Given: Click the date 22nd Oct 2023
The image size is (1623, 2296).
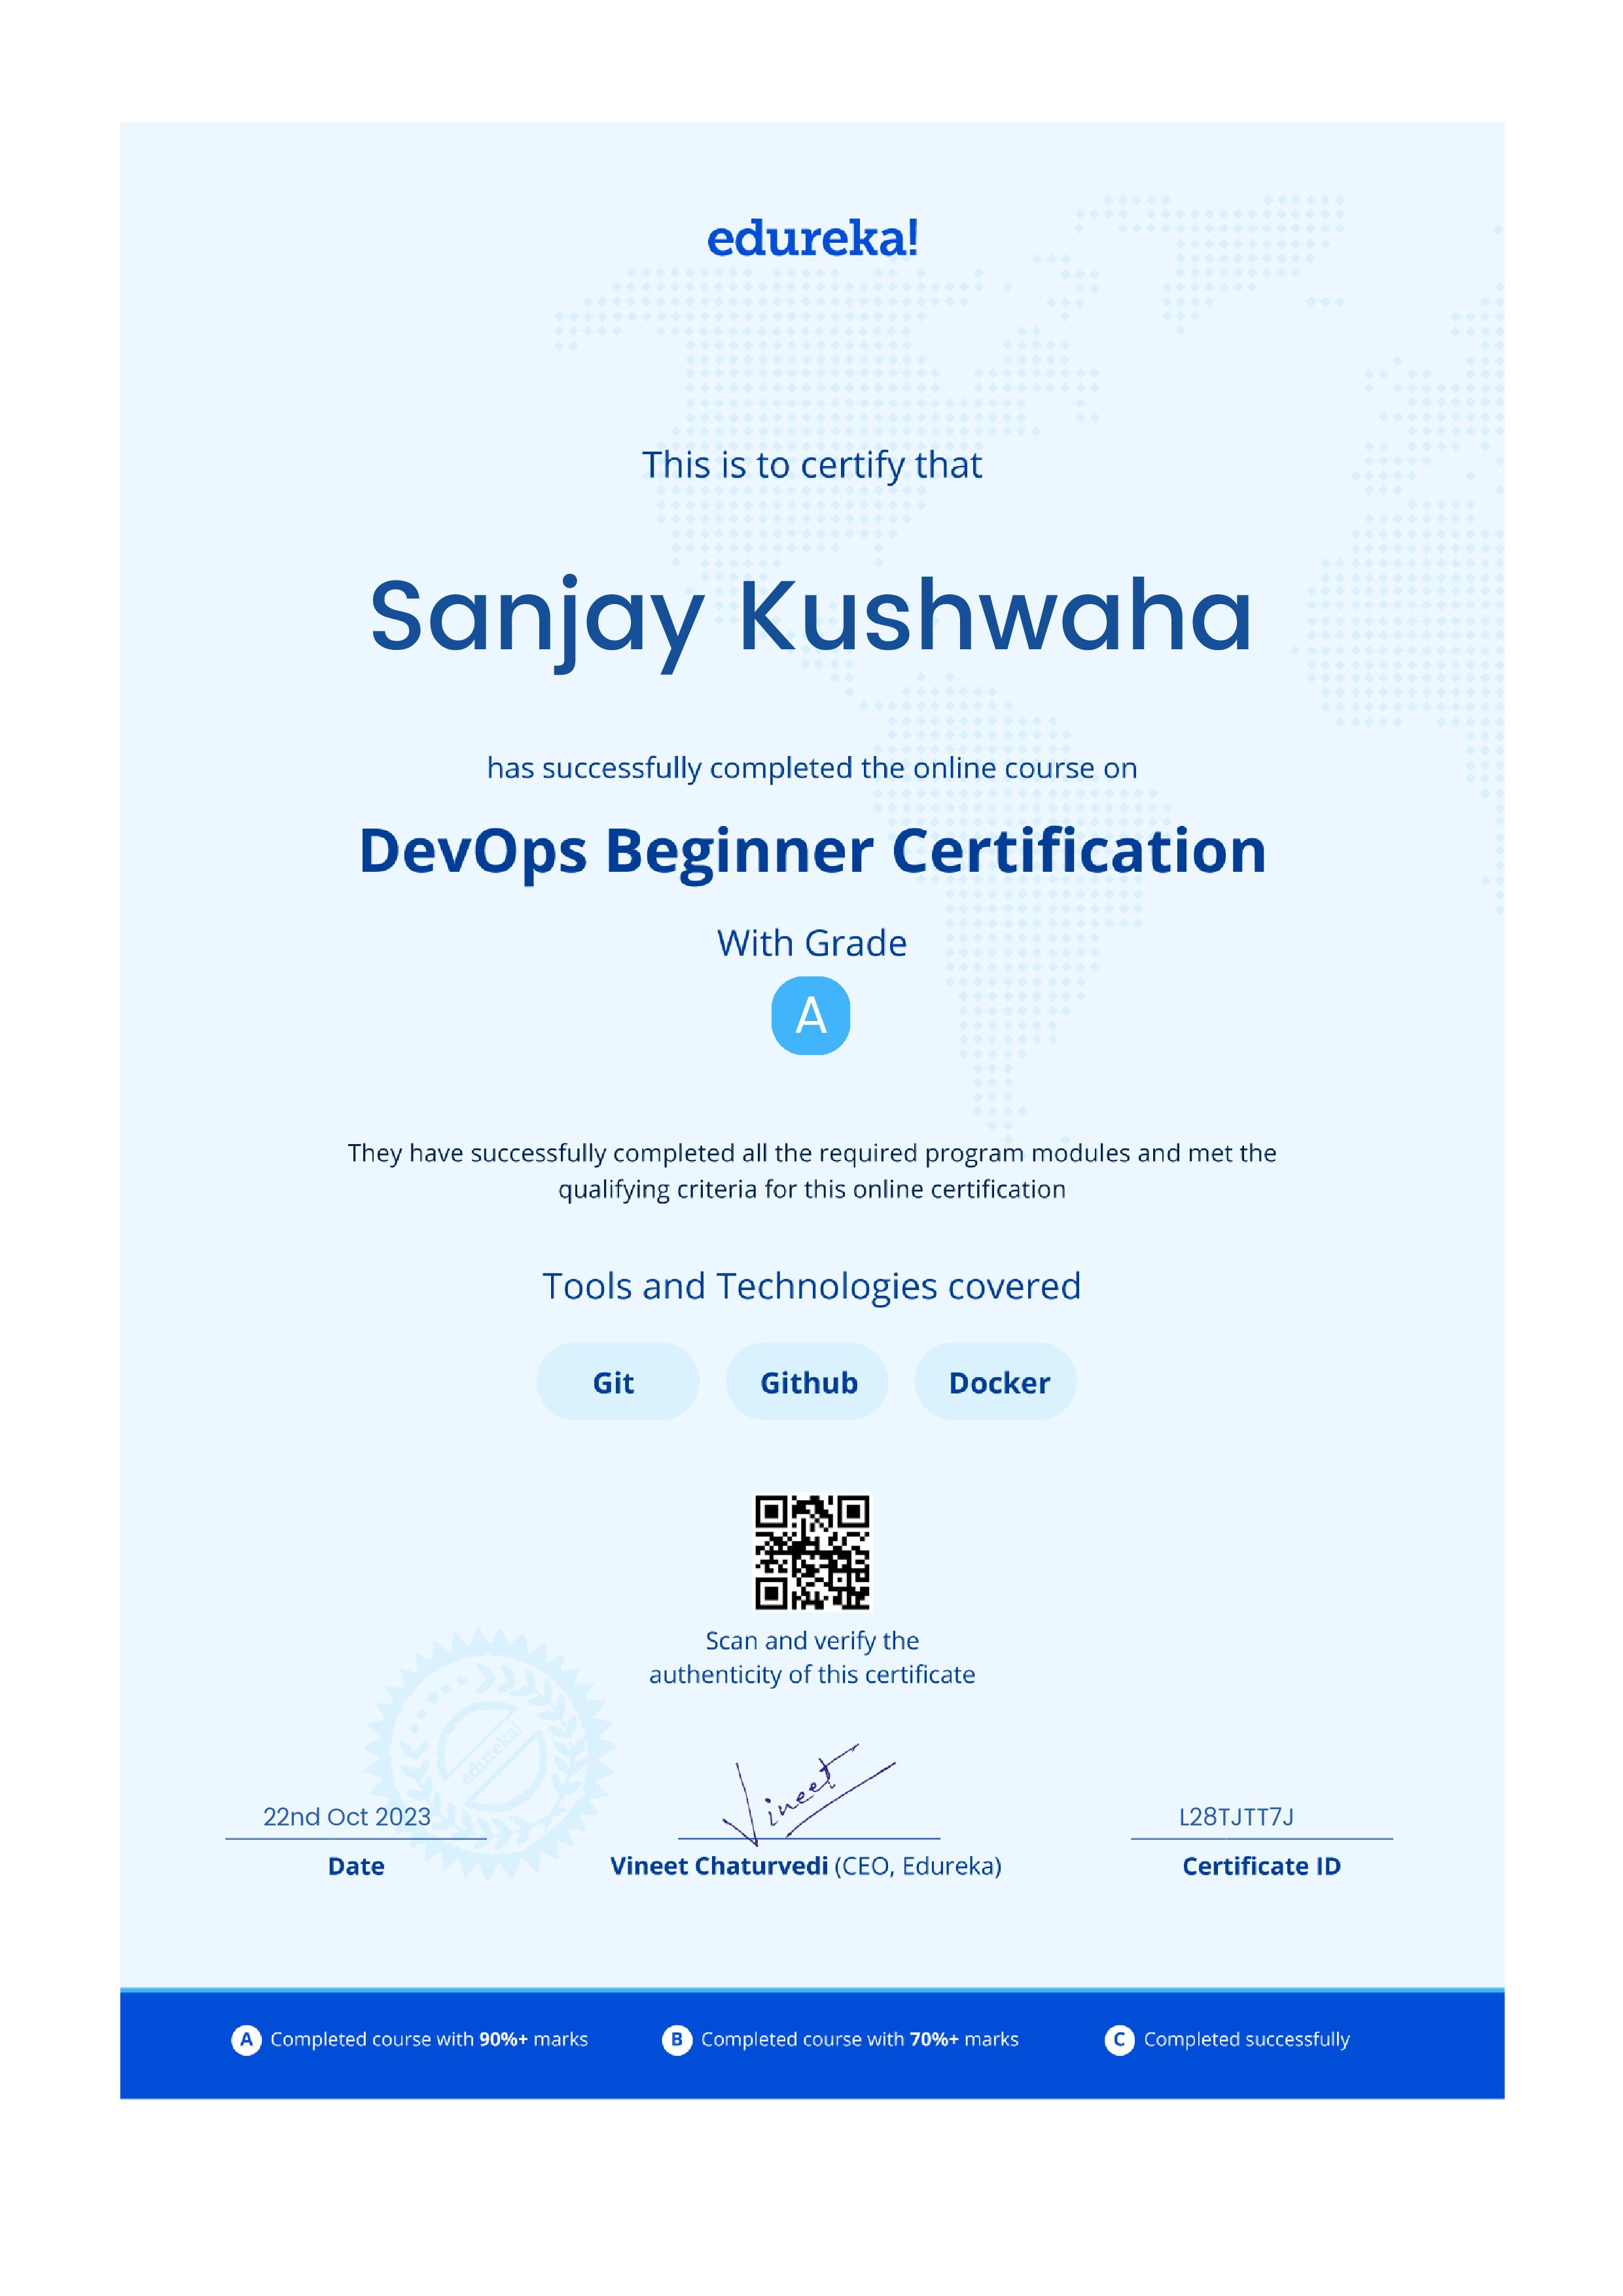Looking at the screenshot, I should (x=347, y=1817).
